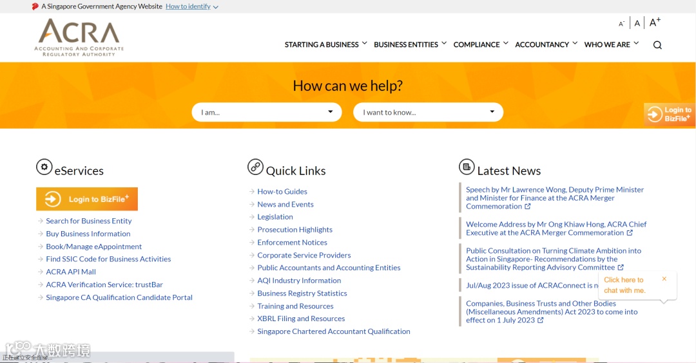The height and width of the screenshot is (363, 696).
Task: Expand Compliance menu
Action: [x=481, y=44]
